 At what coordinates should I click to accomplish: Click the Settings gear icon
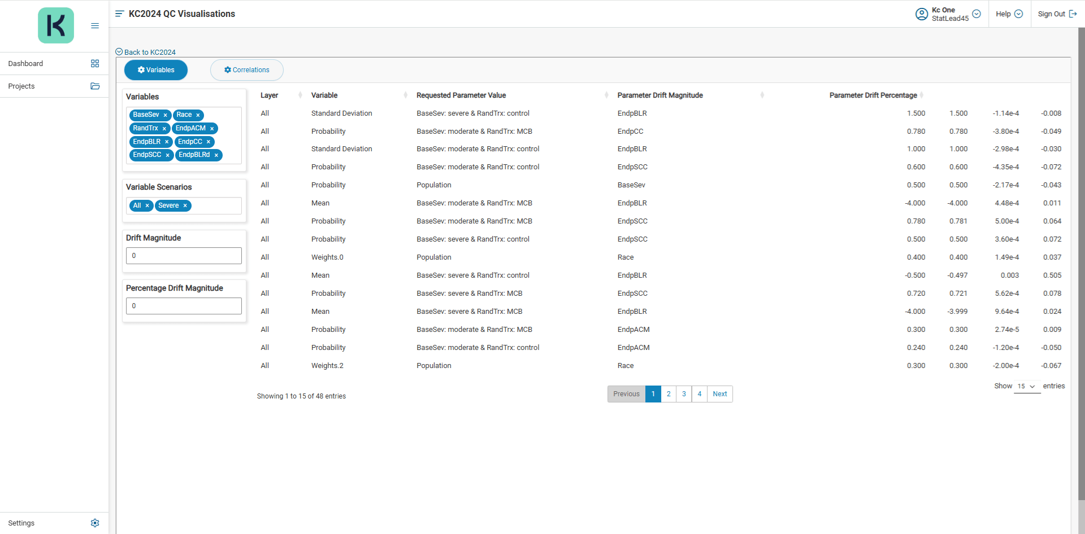[x=95, y=523]
